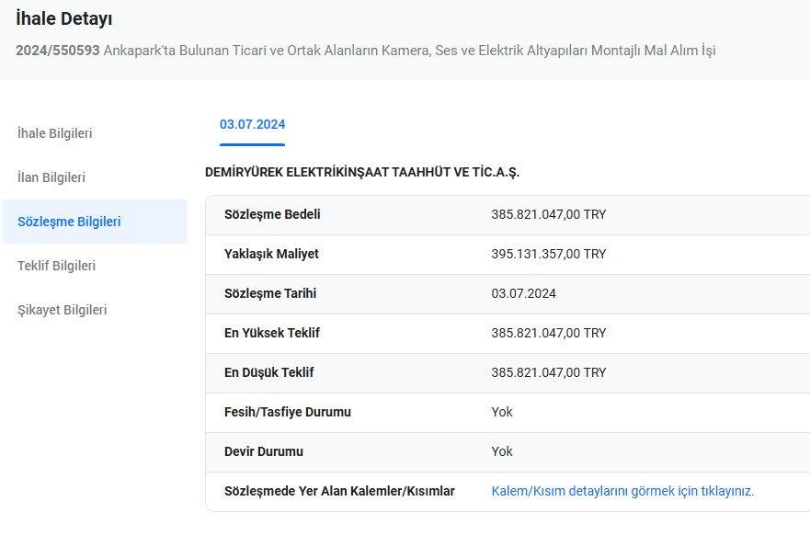Click tender number 2024/550593
The width and height of the screenshot is (810, 547).
[x=57, y=50]
